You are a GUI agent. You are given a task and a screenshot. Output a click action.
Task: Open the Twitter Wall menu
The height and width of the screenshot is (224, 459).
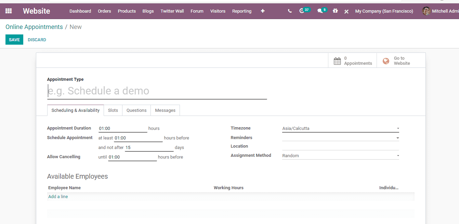pos(172,11)
